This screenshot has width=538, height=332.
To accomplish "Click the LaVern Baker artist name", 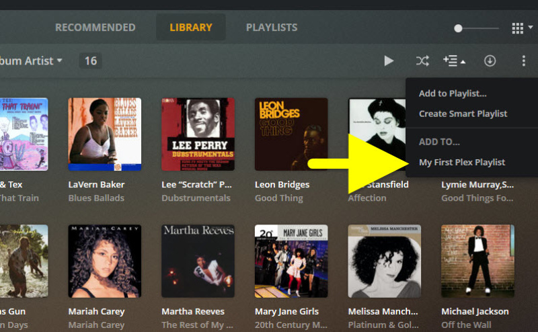I will point(96,185).
